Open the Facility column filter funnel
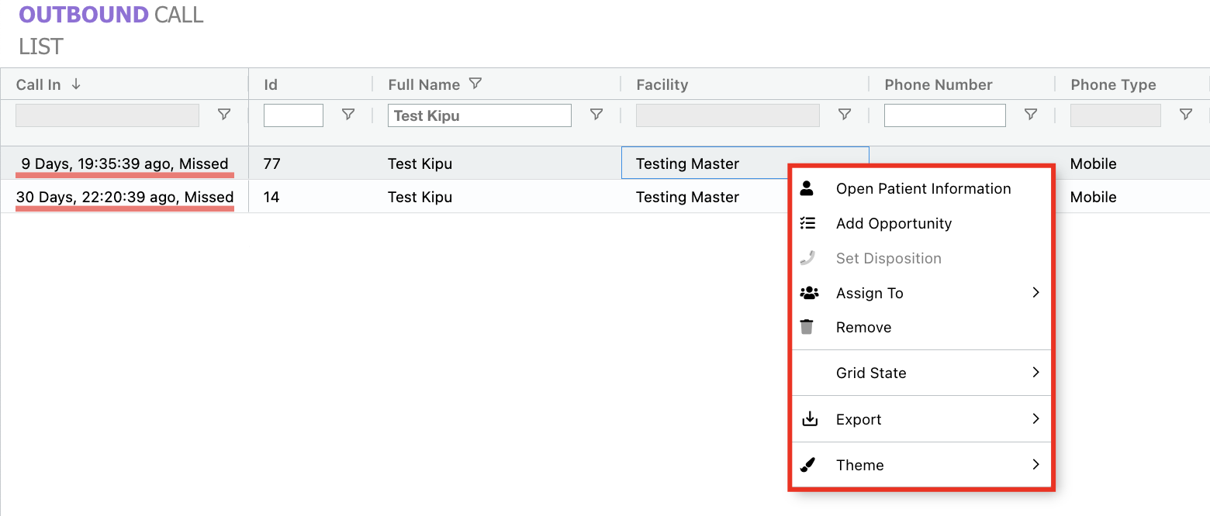 tap(845, 115)
